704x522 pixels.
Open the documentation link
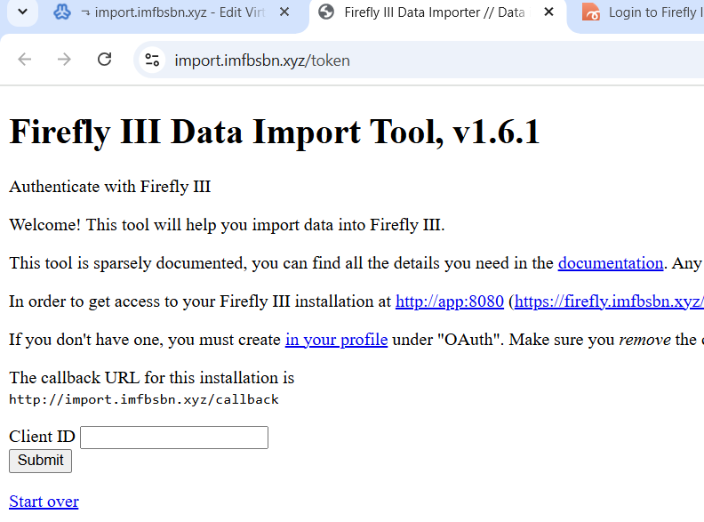coord(610,263)
